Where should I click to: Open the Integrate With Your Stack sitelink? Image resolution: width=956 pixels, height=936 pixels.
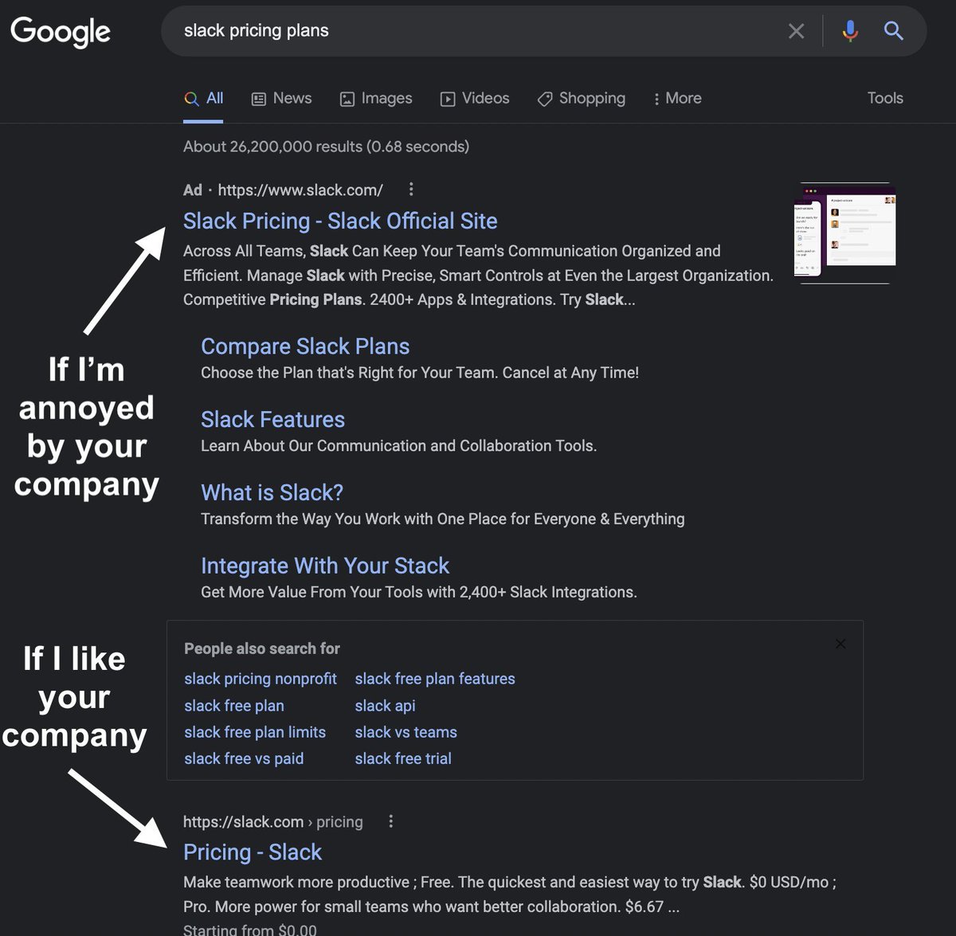325,566
